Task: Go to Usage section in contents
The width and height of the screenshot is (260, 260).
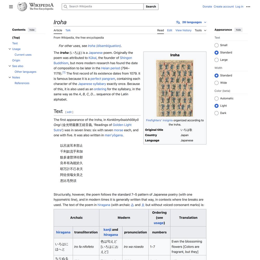Action: coord(16,49)
